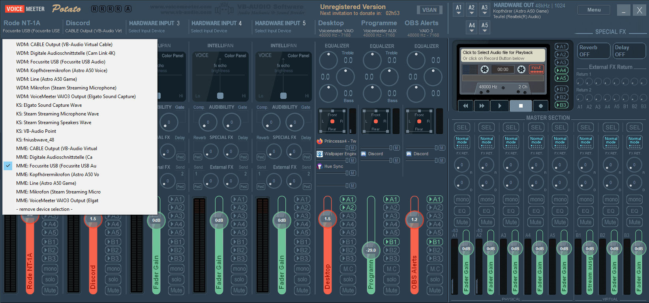
Task: Choose KS: VB-Audio Point device
Action: (79, 131)
